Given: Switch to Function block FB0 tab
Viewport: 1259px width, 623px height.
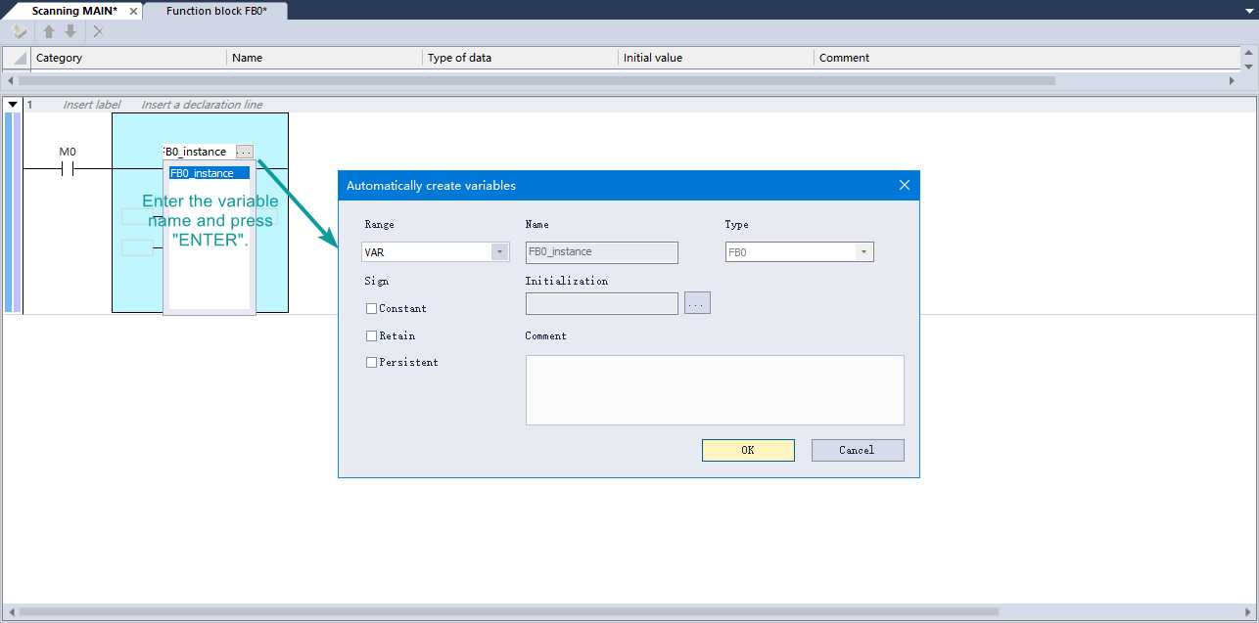Looking at the screenshot, I should tap(215, 11).
